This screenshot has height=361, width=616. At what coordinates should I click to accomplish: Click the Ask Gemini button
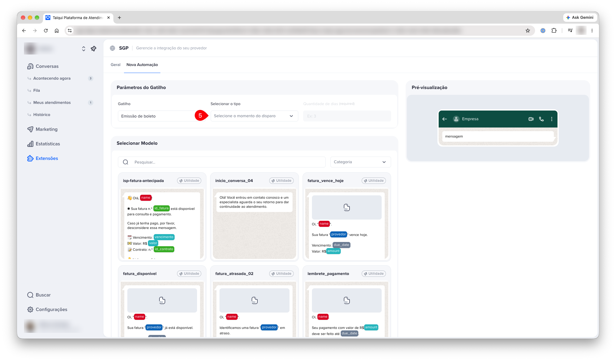click(x=580, y=18)
